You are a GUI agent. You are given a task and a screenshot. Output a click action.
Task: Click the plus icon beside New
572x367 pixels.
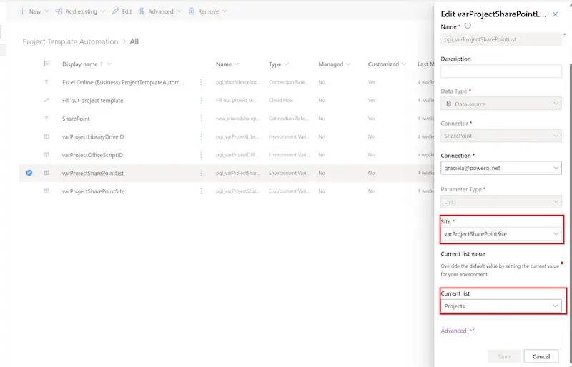click(x=22, y=11)
